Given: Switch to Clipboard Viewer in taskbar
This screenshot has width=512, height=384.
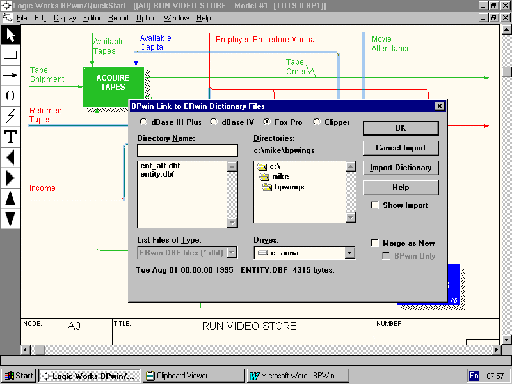Looking at the screenshot, I should click(x=194, y=376).
